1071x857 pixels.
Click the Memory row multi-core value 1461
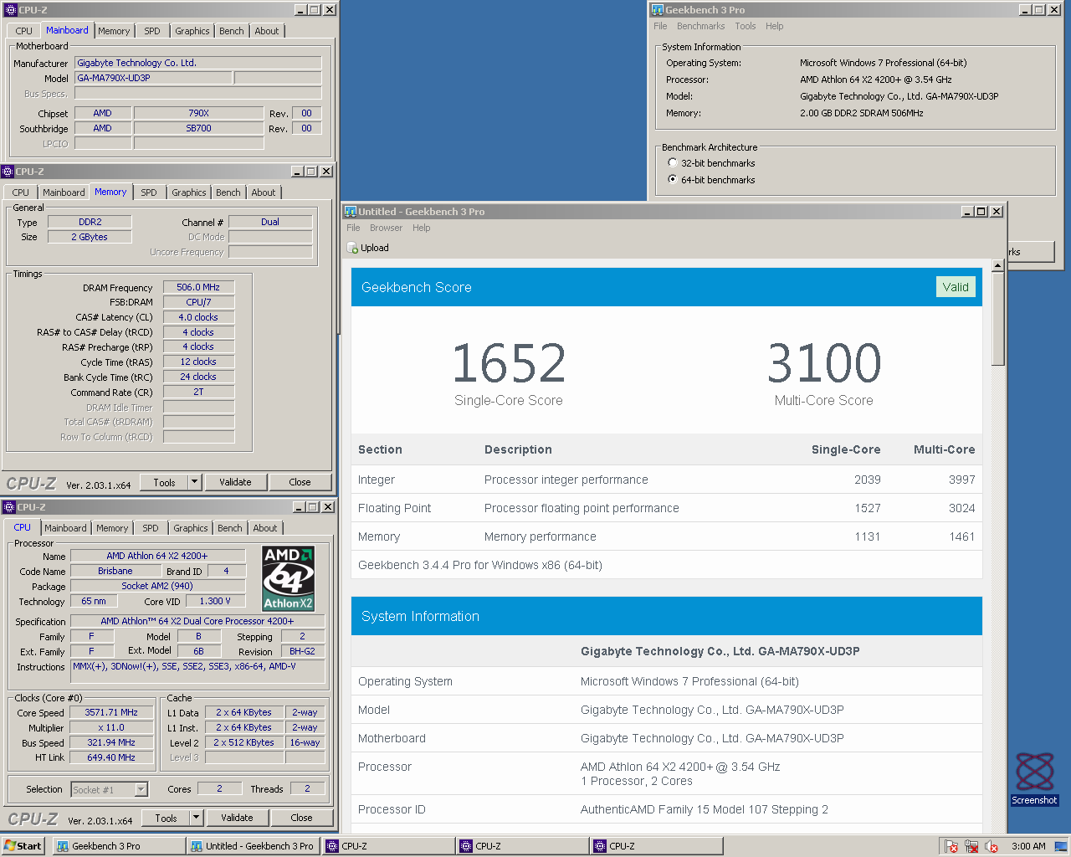(x=961, y=536)
